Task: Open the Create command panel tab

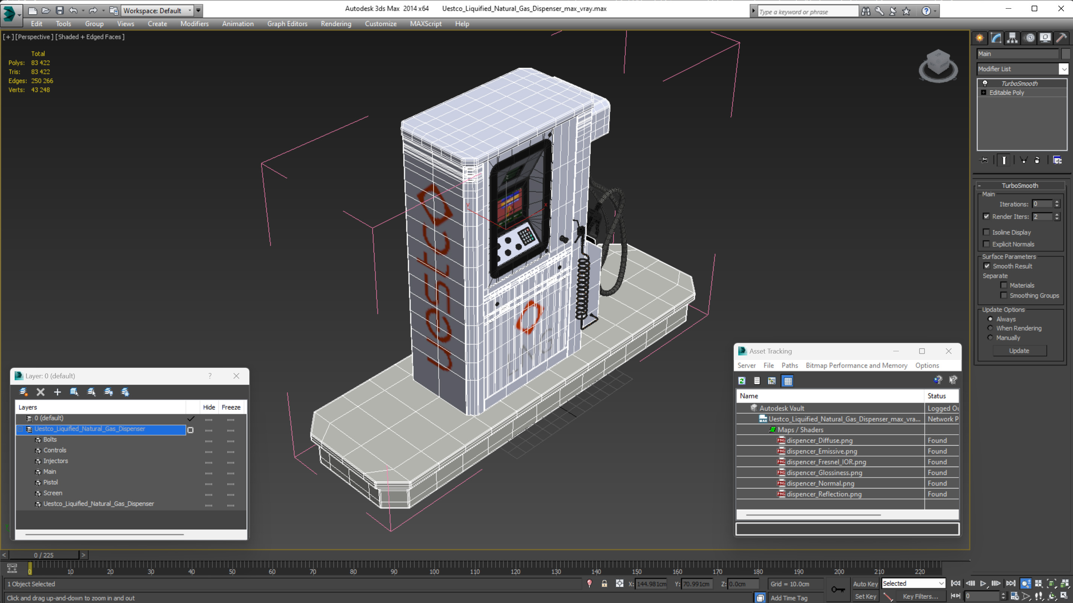Action: coord(980,38)
